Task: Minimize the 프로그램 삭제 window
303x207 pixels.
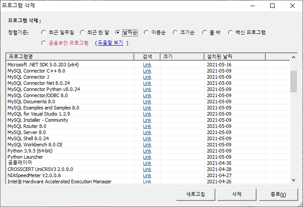Action: tap(253, 6)
